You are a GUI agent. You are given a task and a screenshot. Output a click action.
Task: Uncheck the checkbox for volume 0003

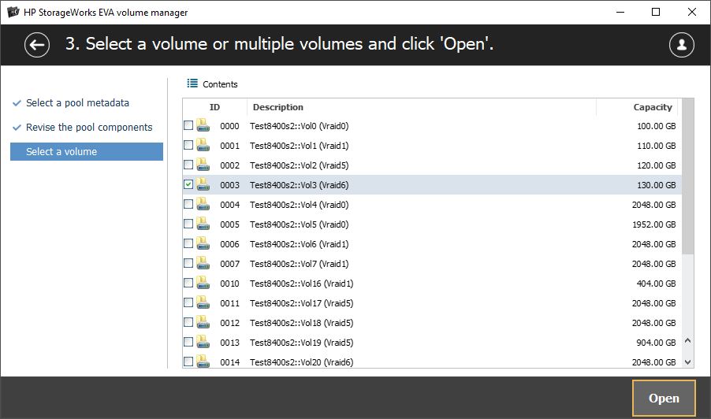pos(188,184)
